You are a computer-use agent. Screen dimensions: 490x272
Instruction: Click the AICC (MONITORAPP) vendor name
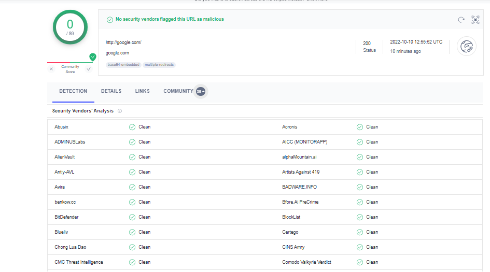pos(305,142)
